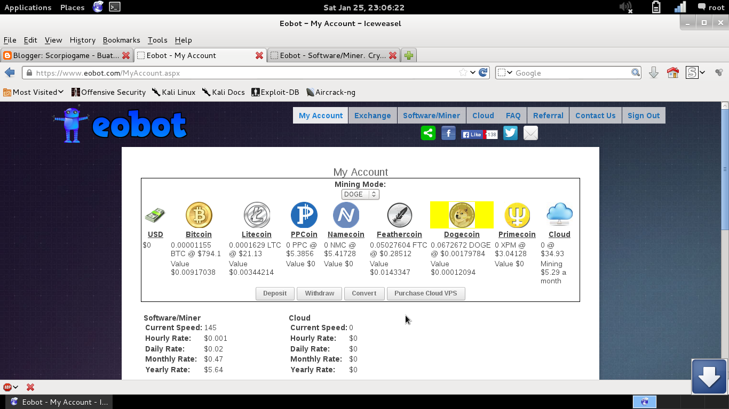The height and width of the screenshot is (409, 729).
Task: Click the Litecoin coin icon
Action: [257, 215]
